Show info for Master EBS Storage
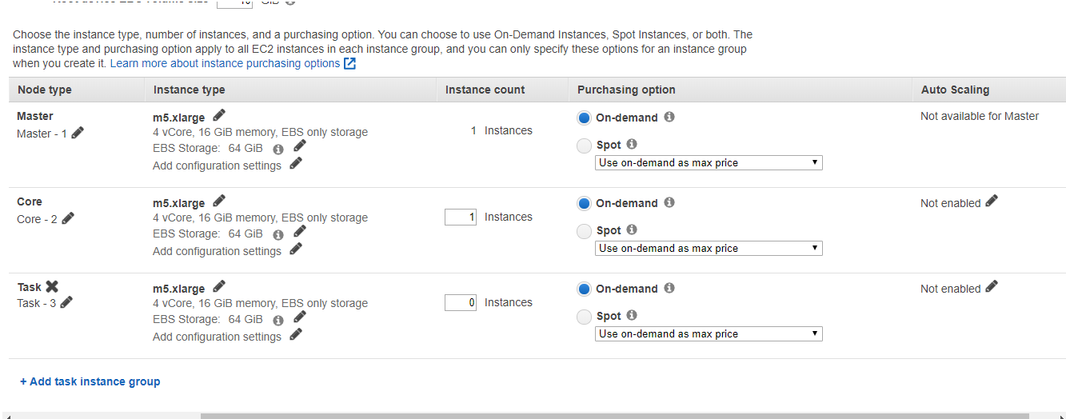The height and width of the screenshot is (419, 1066). pyautogui.click(x=278, y=149)
